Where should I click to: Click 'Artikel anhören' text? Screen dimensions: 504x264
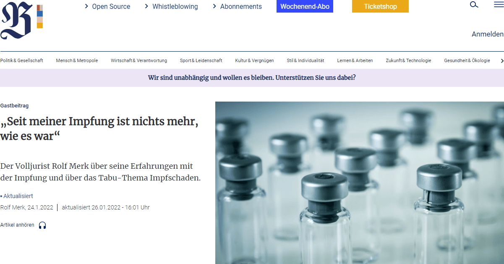[x=17, y=225]
